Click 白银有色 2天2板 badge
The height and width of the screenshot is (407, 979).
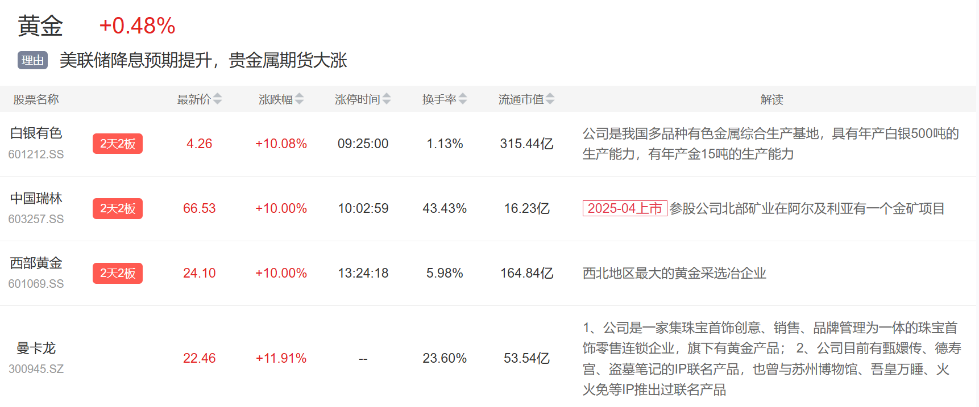[118, 144]
